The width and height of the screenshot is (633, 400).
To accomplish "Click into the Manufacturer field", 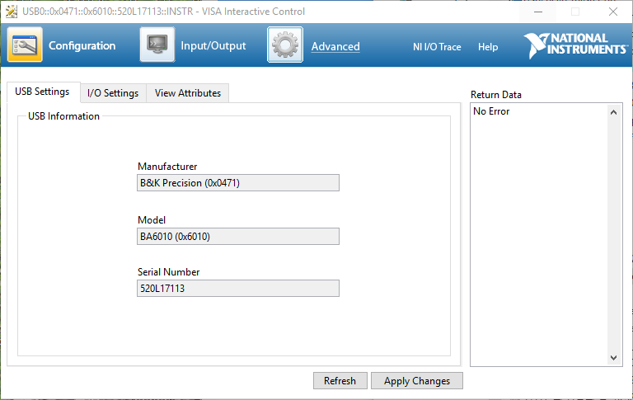I will 238,183.
